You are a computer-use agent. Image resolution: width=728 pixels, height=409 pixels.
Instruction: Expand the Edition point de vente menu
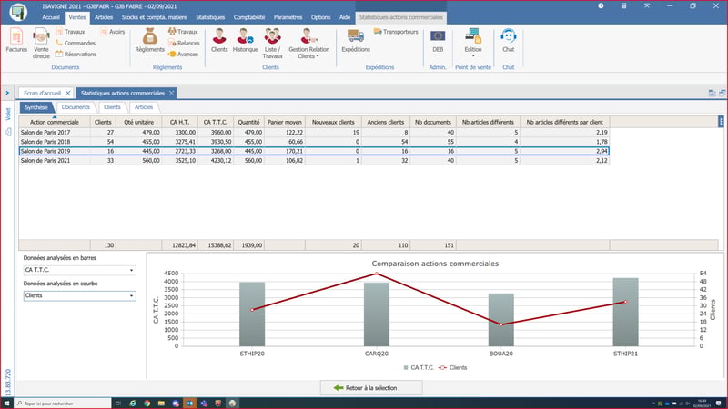click(x=473, y=43)
